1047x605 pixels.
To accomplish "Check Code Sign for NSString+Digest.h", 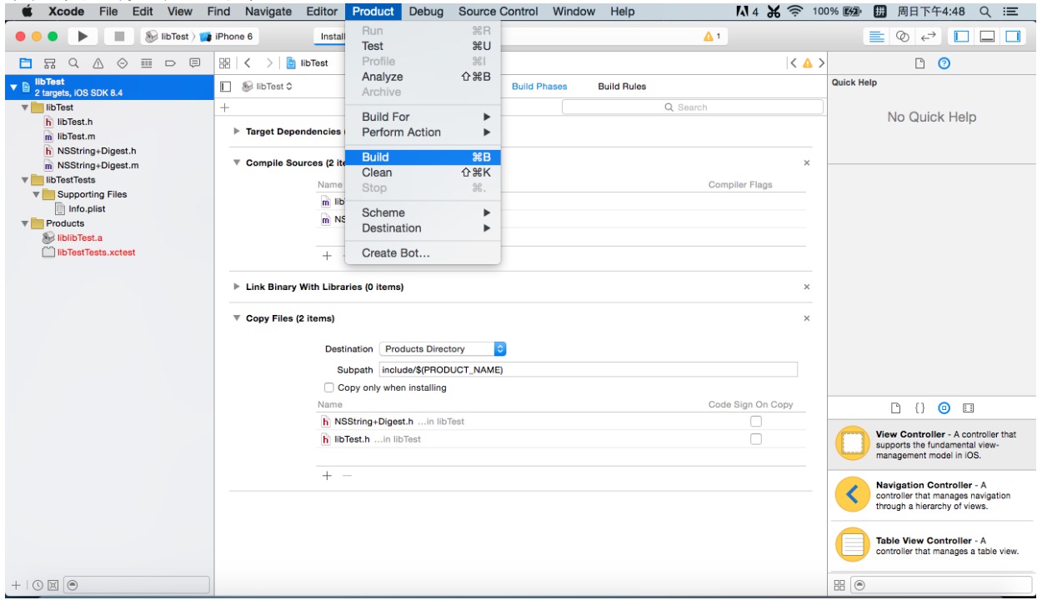I will 756,422.
